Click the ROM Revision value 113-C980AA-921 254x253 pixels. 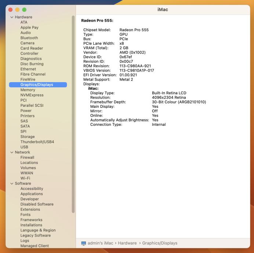[135, 66]
